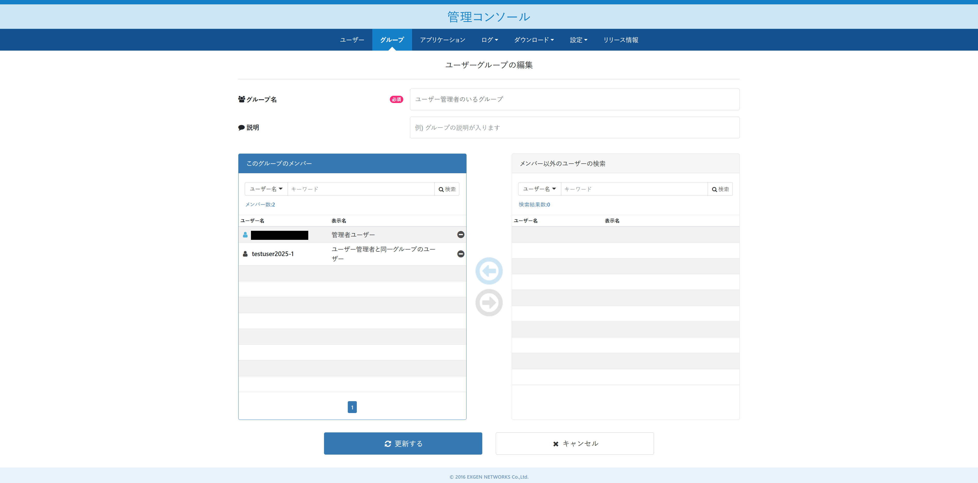Cancel editing with the キャンセル button
The width and height of the screenshot is (978, 483).
tap(574, 443)
